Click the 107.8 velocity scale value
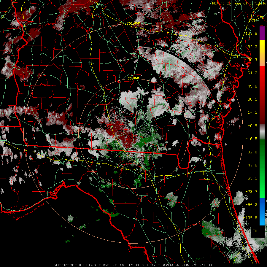This screenshot has width=267, height=267. click(x=251, y=33)
